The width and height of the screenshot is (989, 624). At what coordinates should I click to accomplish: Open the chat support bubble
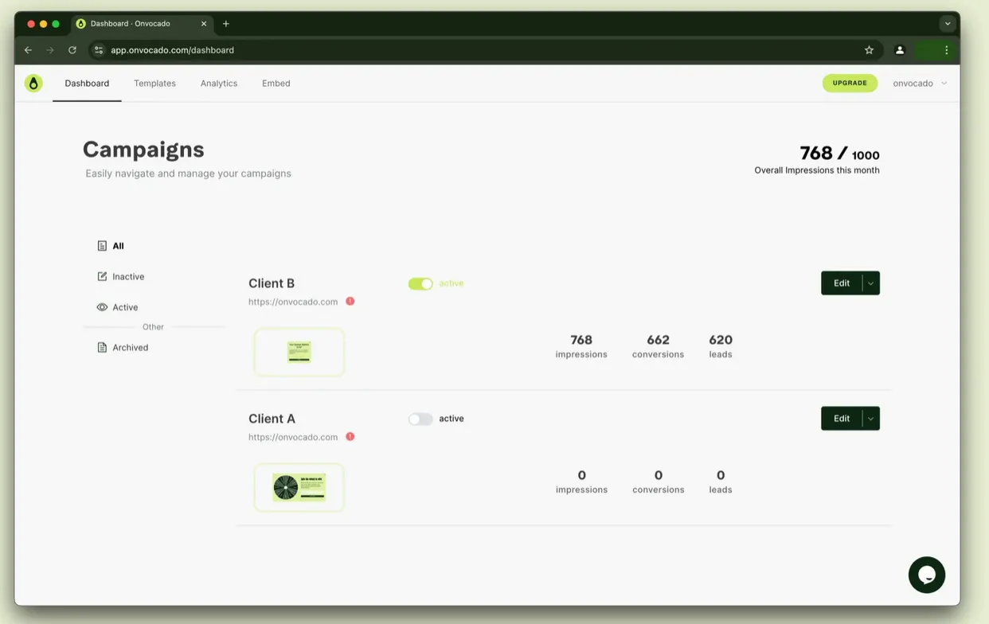coord(926,575)
